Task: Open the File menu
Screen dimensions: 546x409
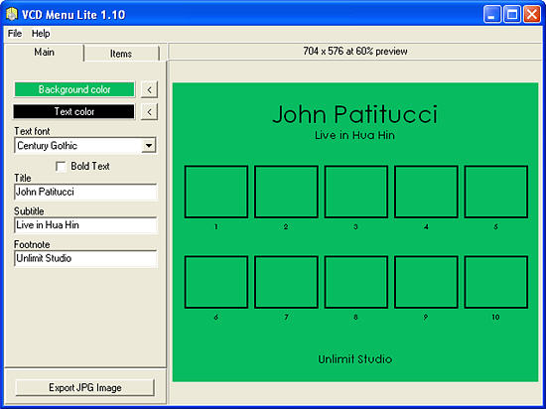Action: [x=15, y=34]
